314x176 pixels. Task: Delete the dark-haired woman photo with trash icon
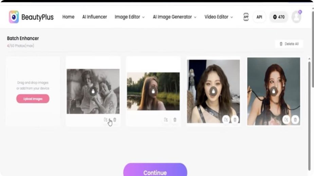point(235,120)
